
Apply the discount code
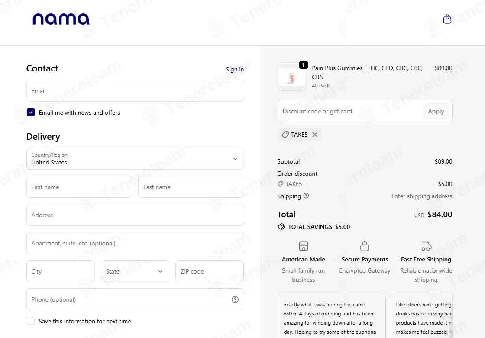436,111
